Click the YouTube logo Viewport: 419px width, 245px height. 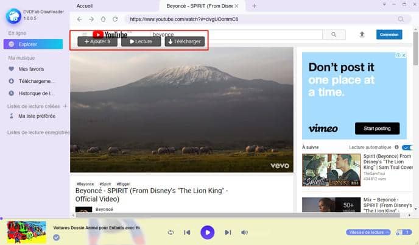(x=110, y=35)
